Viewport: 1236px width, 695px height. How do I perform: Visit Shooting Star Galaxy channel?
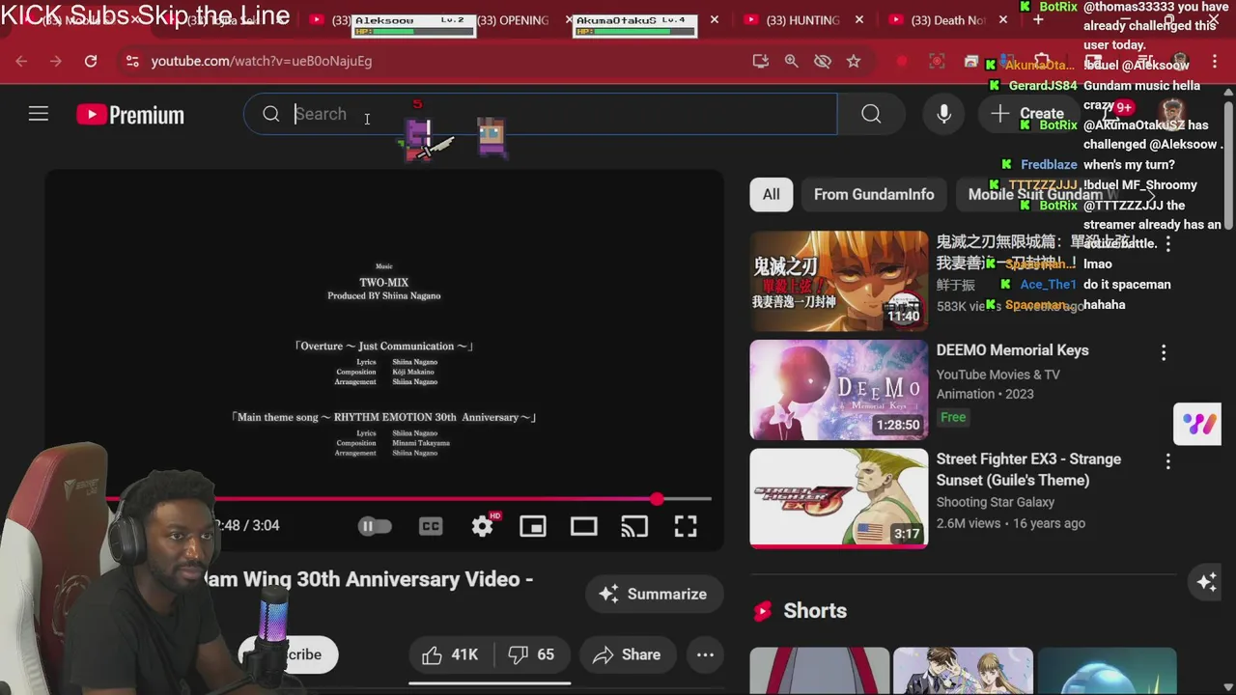pos(995,502)
